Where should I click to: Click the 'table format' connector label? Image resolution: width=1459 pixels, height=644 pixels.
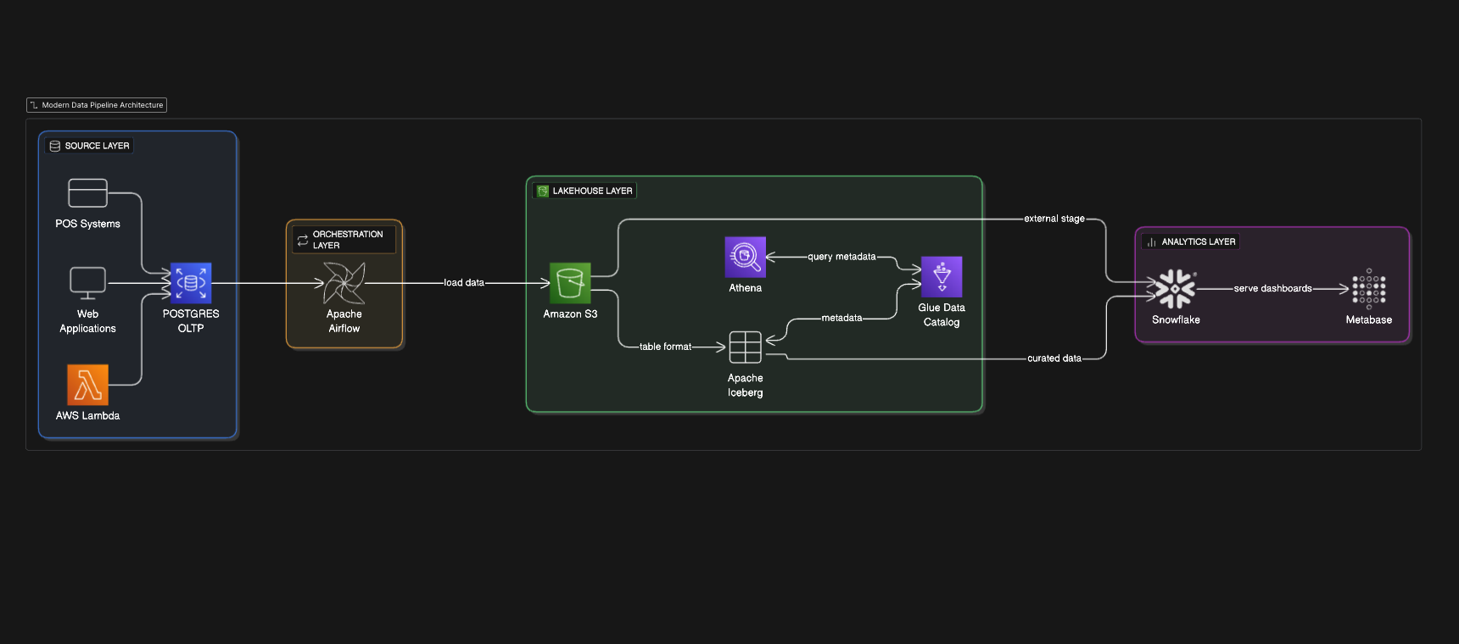pyautogui.click(x=666, y=347)
